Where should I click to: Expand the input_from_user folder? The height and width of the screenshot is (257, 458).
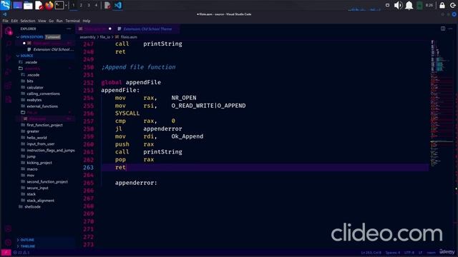point(41,144)
